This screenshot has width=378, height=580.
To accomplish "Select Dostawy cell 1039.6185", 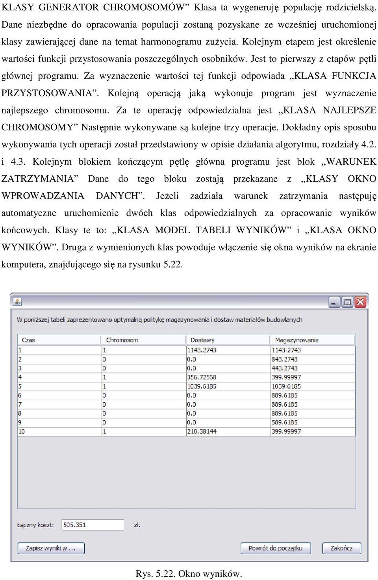I will click(228, 386).
